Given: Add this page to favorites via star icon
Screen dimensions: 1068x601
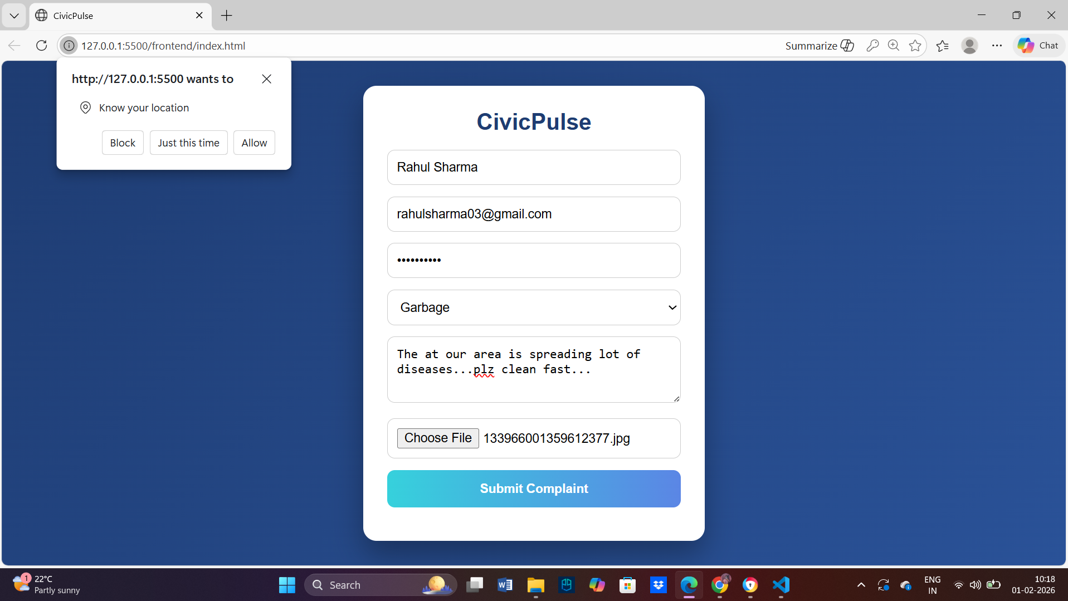Looking at the screenshot, I should point(915,45).
